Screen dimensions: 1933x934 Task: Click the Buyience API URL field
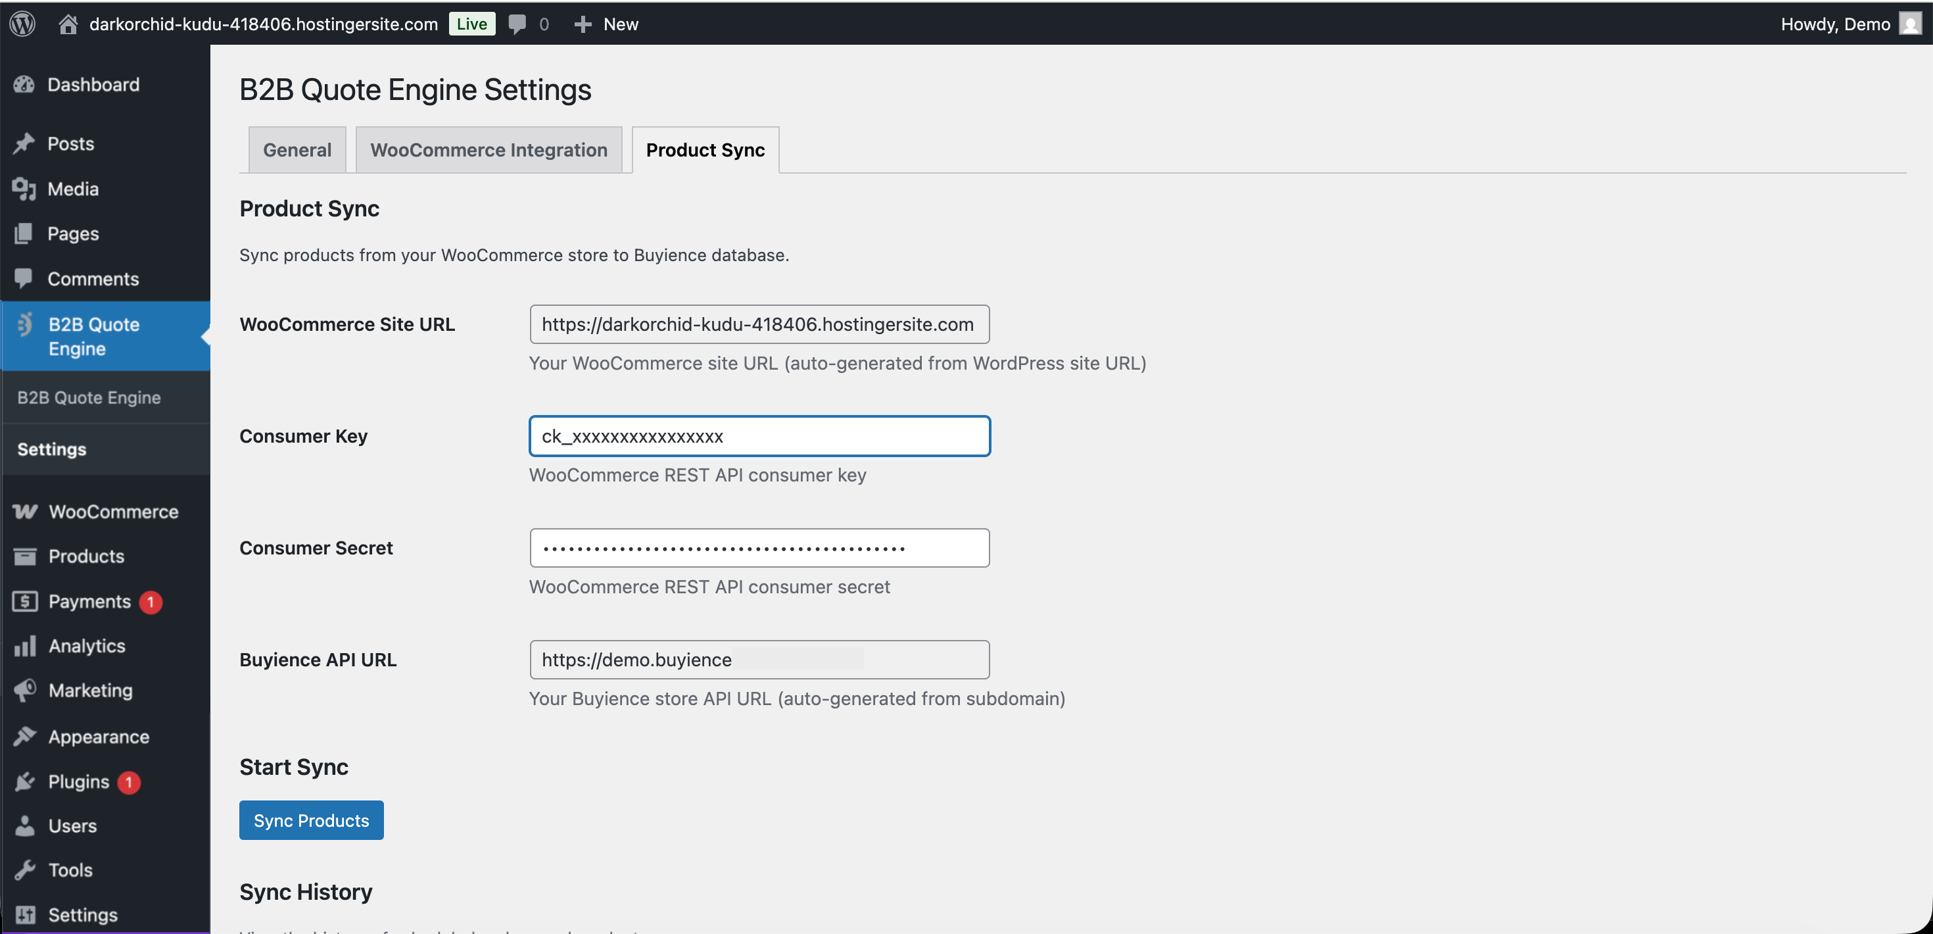[759, 660]
